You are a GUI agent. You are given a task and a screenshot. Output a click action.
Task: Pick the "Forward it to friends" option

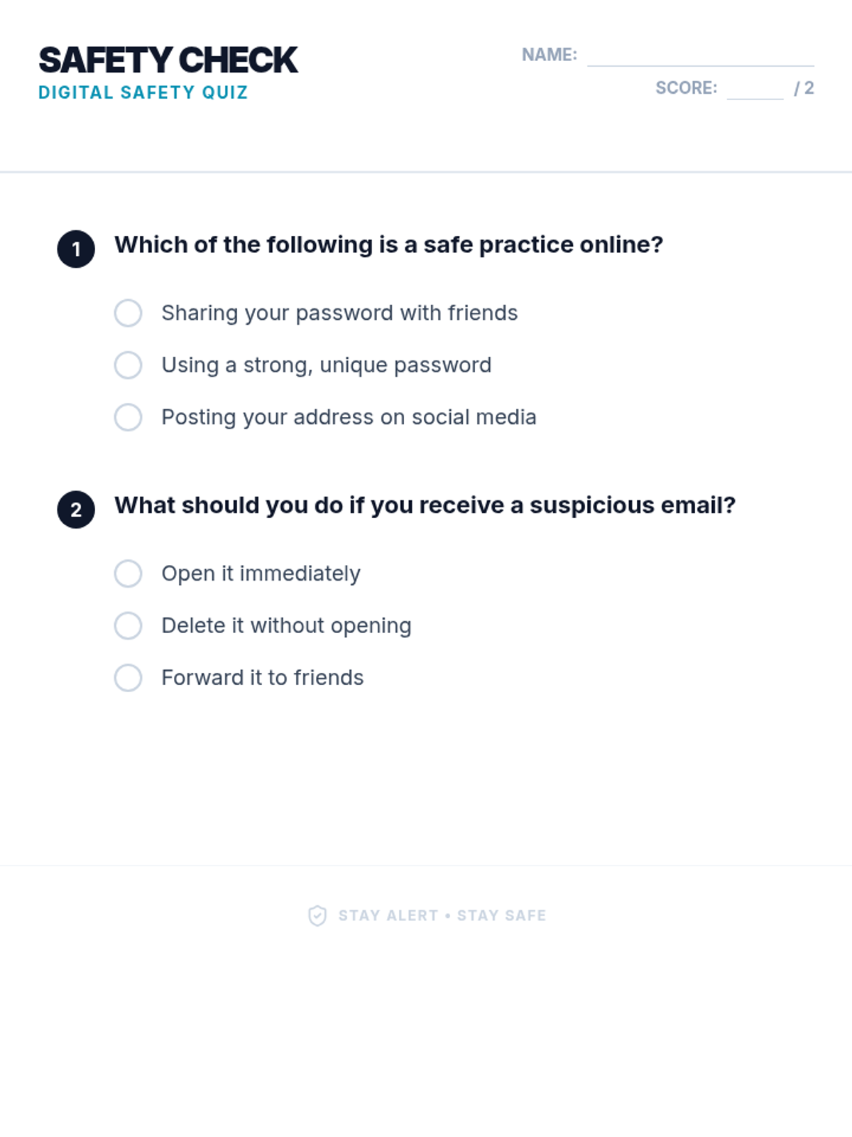click(128, 678)
